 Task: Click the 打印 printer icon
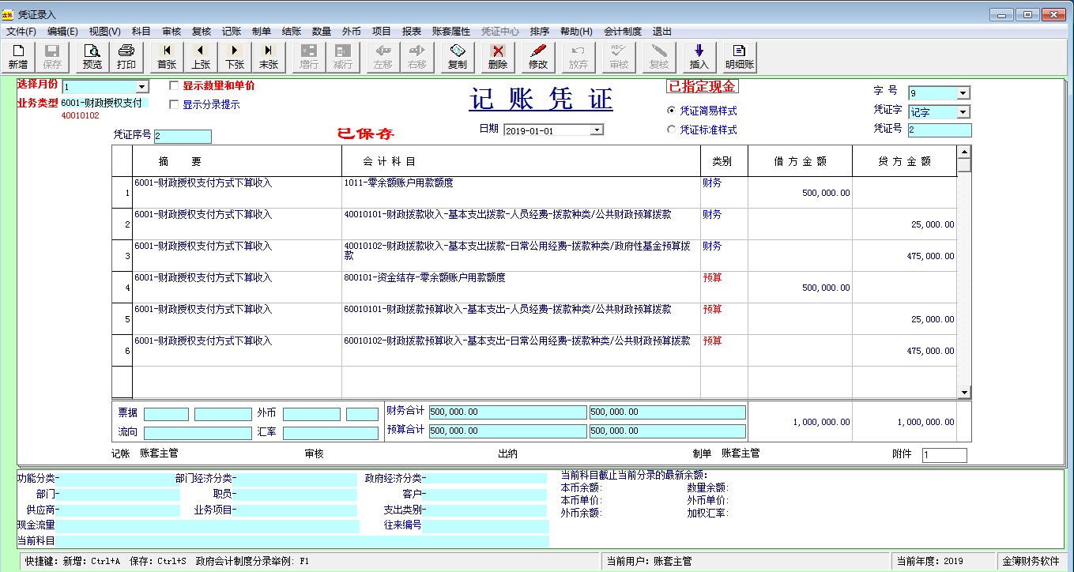(x=126, y=57)
